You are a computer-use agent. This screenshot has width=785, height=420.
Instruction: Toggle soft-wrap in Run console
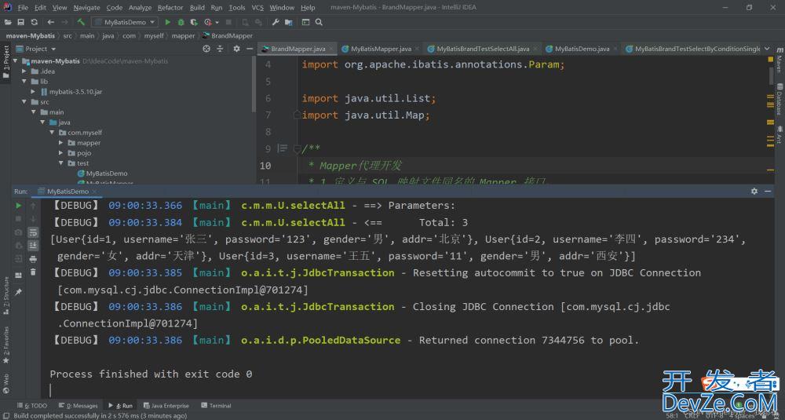[33, 232]
